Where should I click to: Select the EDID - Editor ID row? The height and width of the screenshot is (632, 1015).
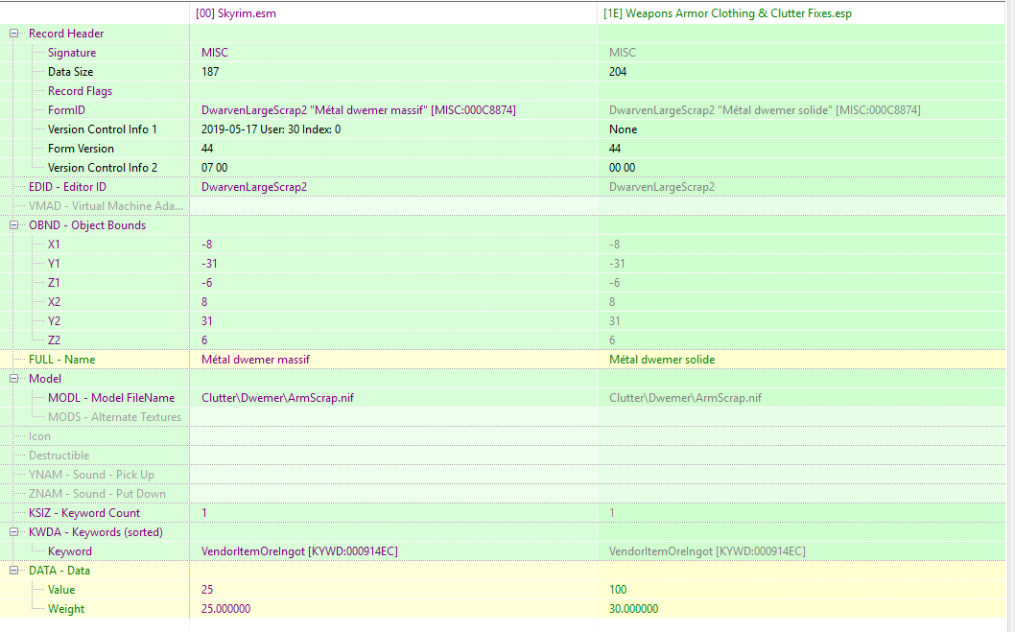[67, 187]
